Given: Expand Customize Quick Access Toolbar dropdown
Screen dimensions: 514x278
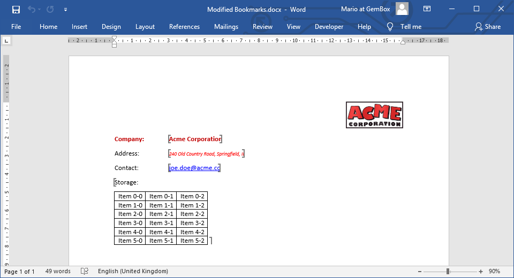Looking at the screenshot, I should tap(65, 10).
